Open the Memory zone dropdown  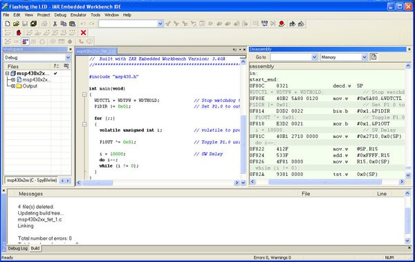(365, 57)
